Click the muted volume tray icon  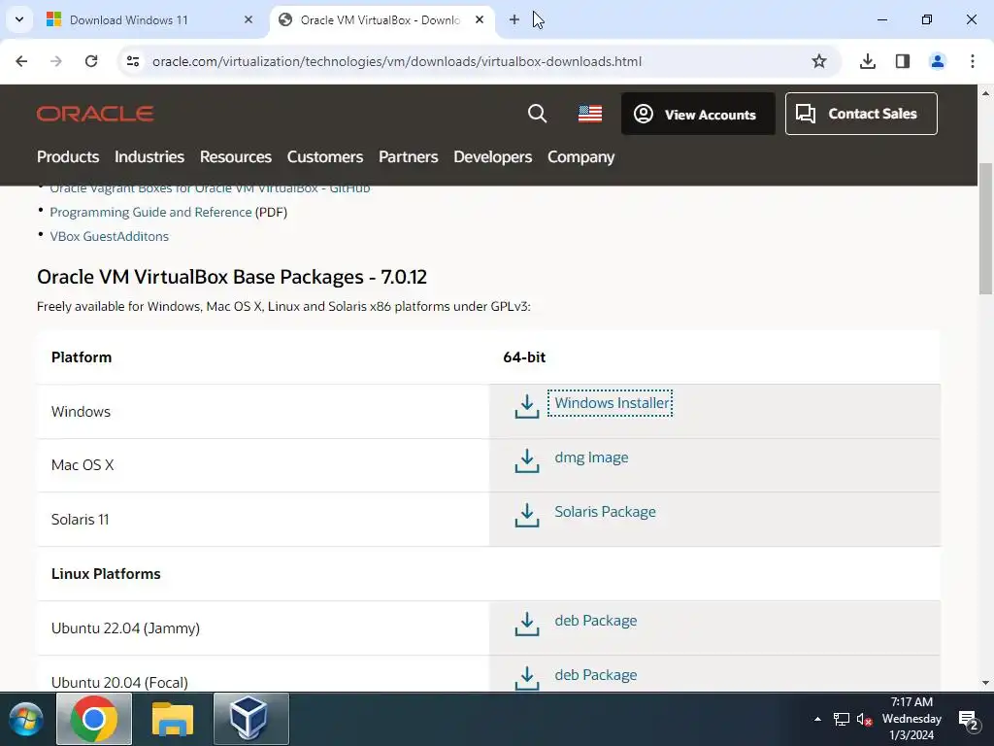pos(864,720)
